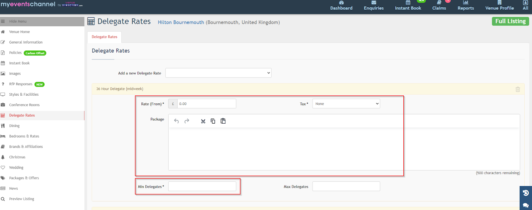Click the redo icon in Package editor
The height and width of the screenshot is (210, 532).
(x=187, y=121)
